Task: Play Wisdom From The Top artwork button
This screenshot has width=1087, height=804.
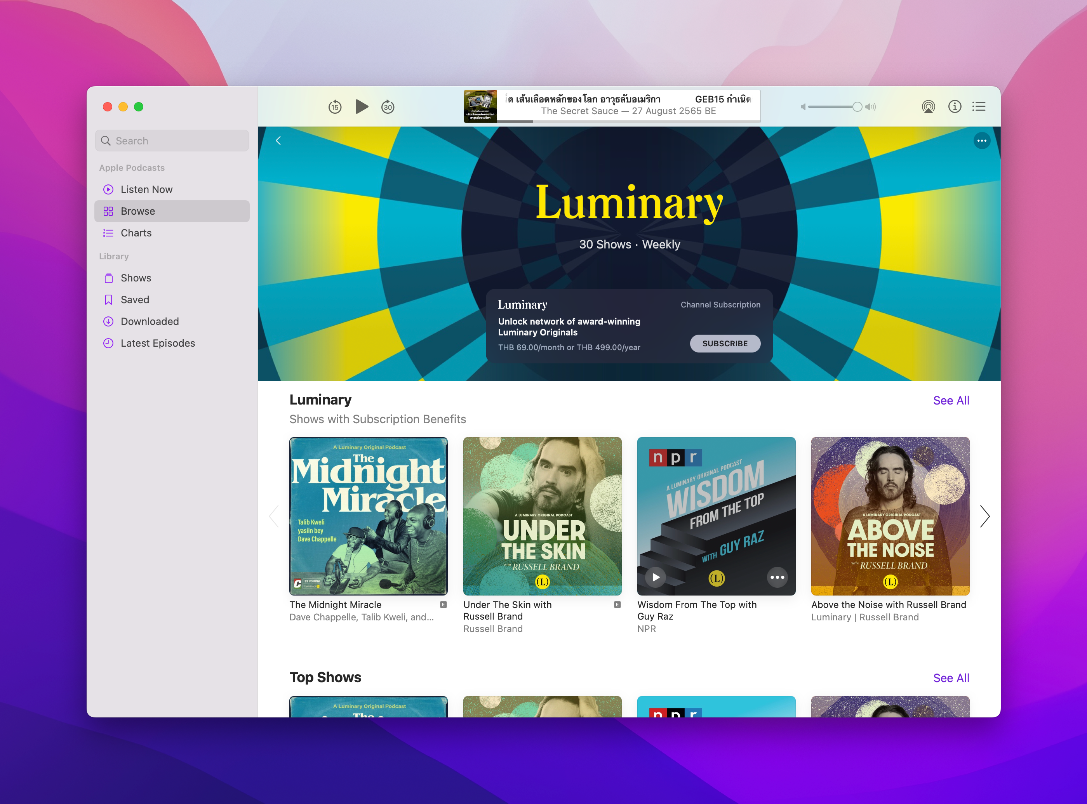Action: (656, 577)
